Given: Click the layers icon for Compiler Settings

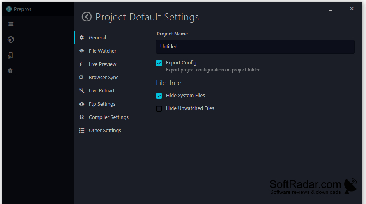Looking at the screenshot, I should tap(81, 117).
